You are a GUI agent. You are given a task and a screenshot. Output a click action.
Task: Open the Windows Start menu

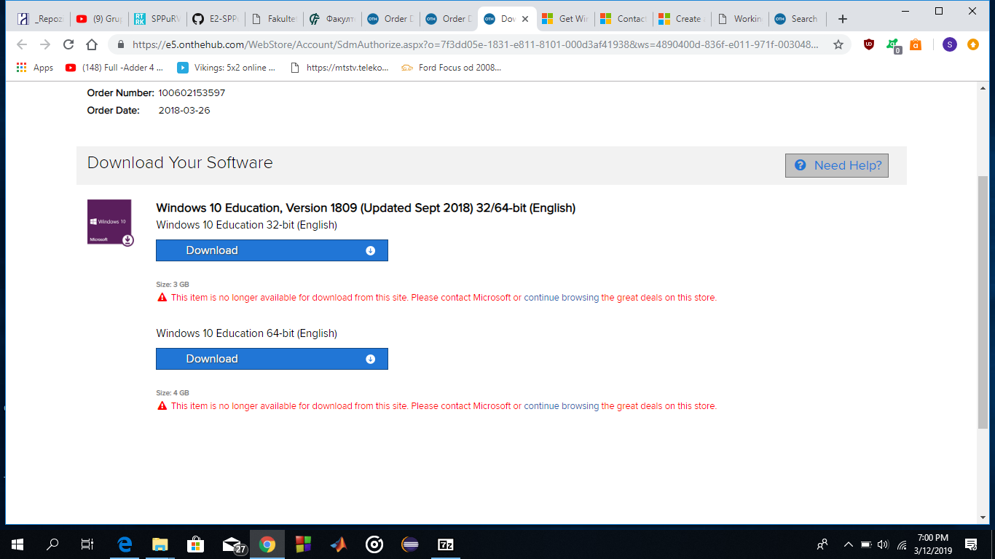pos(17,544)
